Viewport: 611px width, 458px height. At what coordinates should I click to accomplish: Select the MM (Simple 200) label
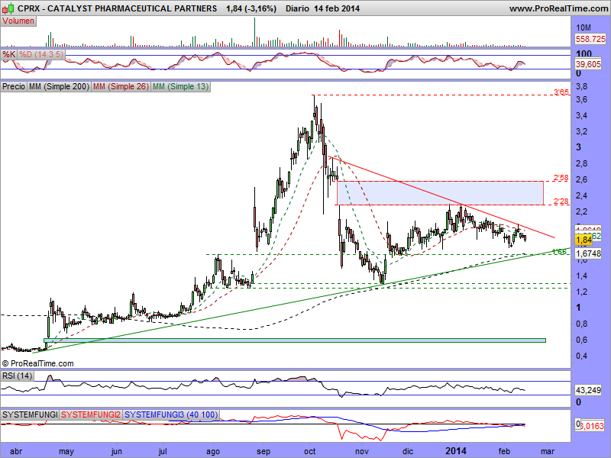[58, 87]
